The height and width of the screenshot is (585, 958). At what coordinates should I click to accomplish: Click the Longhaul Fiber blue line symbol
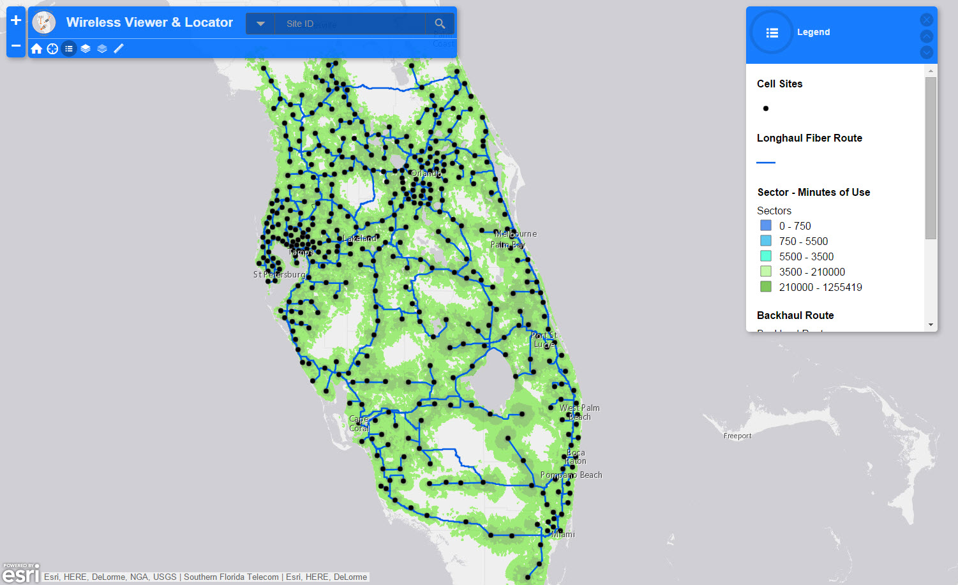[766, 163]
